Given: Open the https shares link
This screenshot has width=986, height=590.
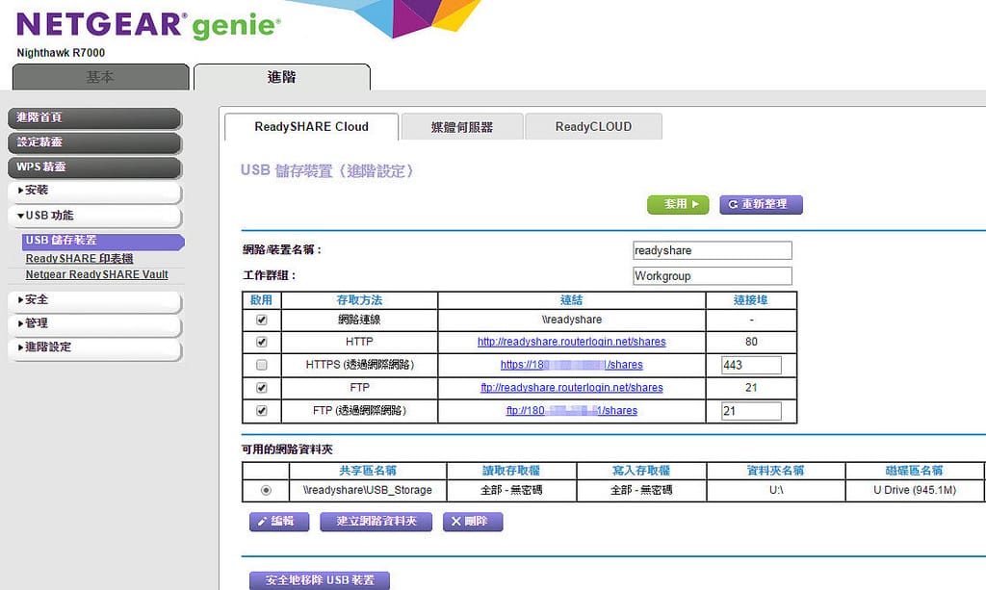Looking at the screenshot, I should point(572,365).
